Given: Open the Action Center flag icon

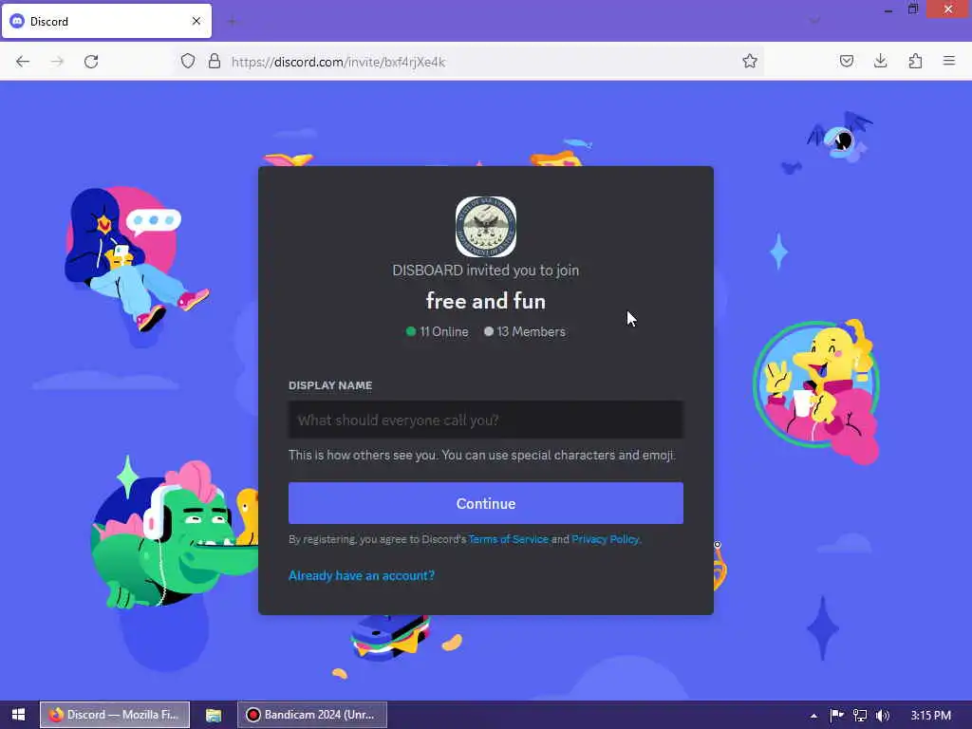Looking at the screenshot, I should tap(837, 716).
